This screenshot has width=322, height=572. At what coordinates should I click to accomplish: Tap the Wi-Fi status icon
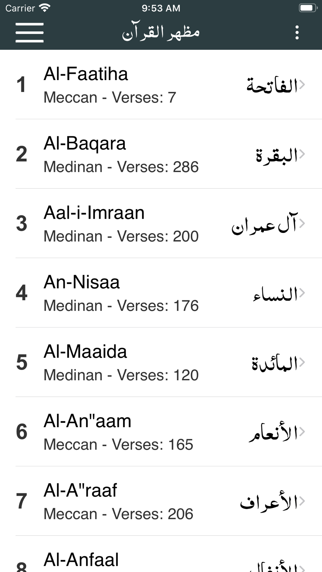click(x=44, y=8)
